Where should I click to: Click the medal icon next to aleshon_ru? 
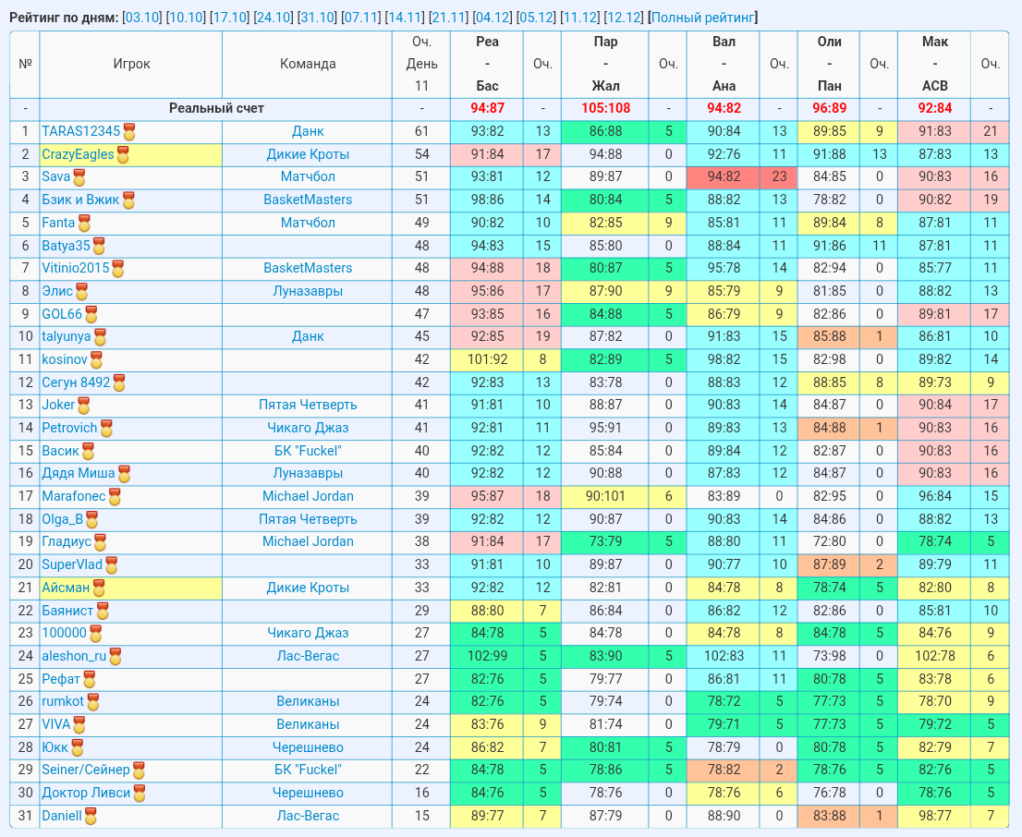tap(116, 657)
